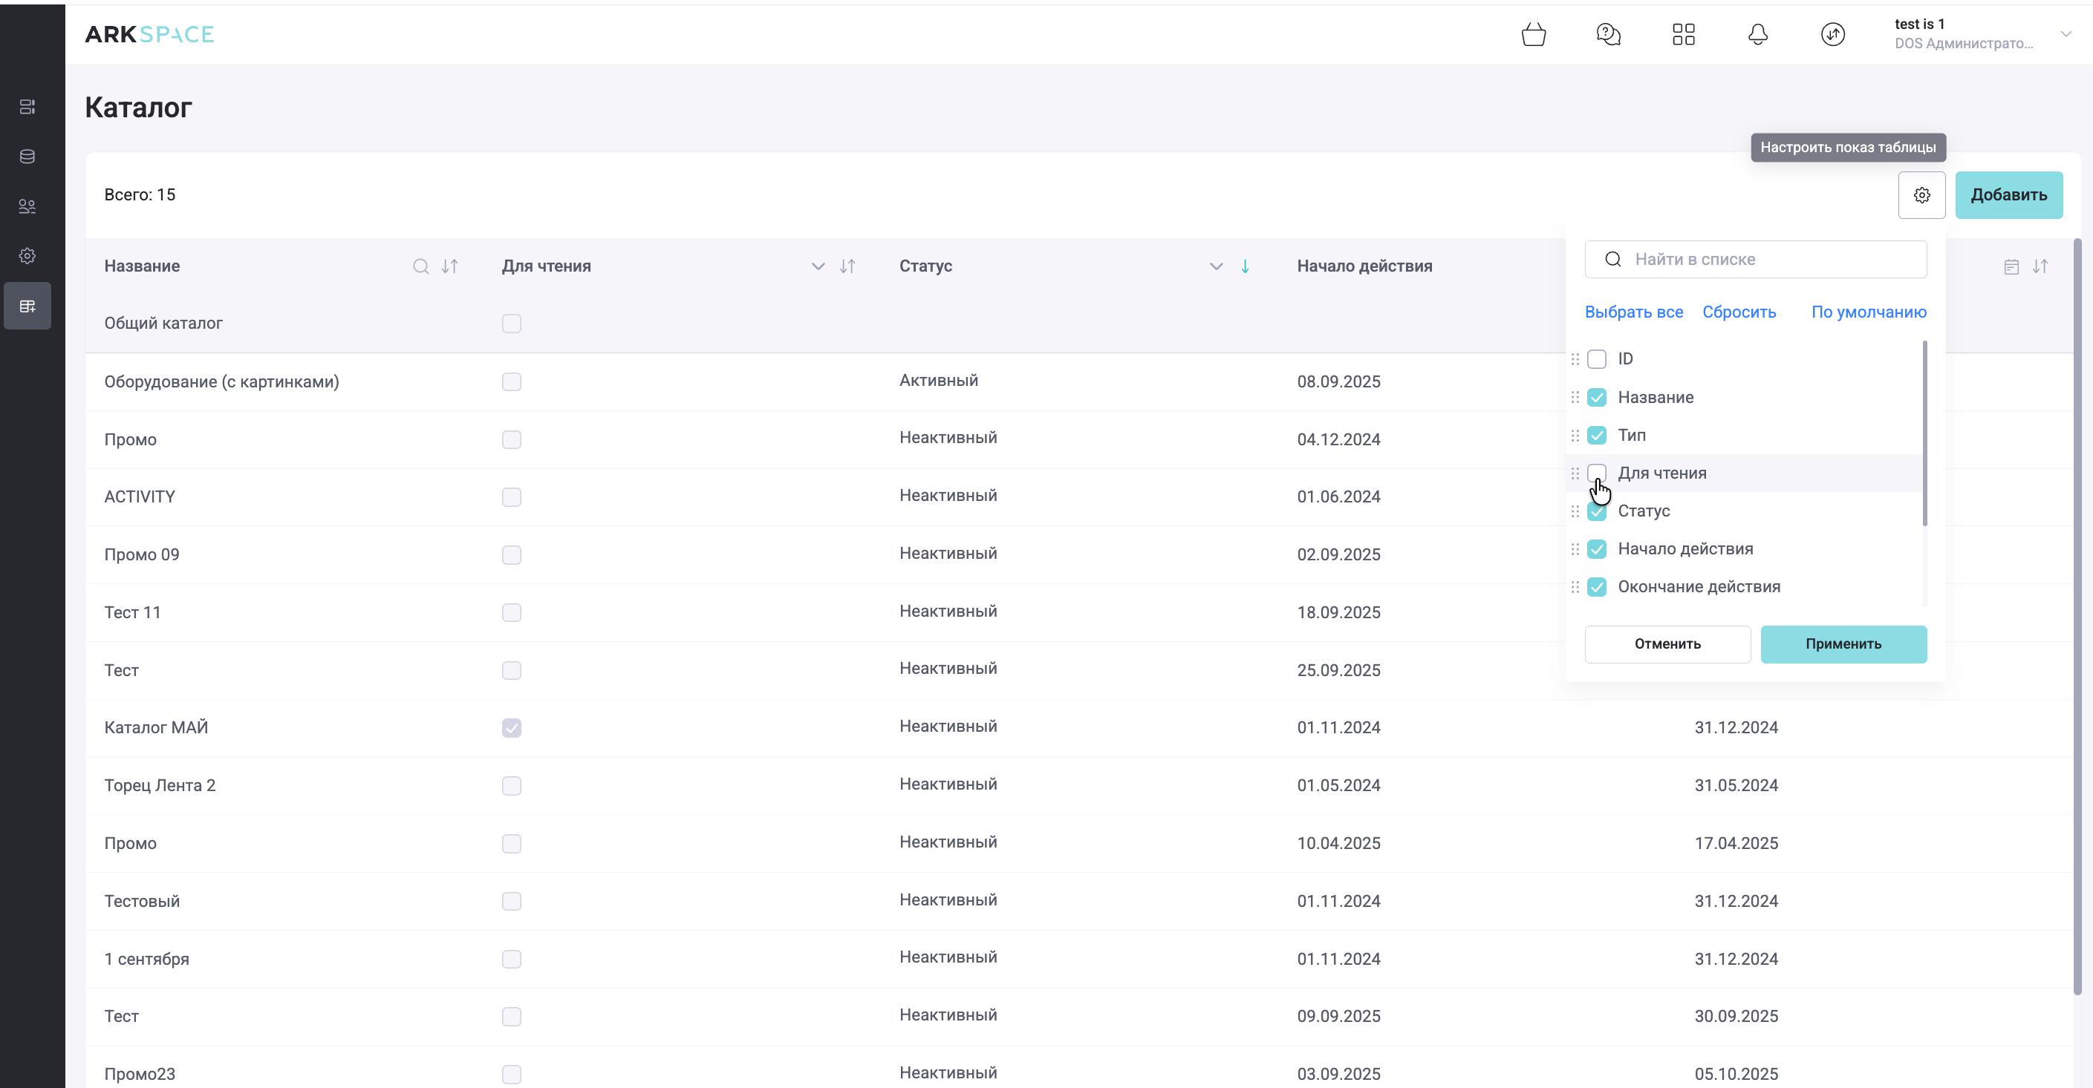Open the help chat icon
Viewport: 2093px width, 1088px height.
tap(1608, 35)
